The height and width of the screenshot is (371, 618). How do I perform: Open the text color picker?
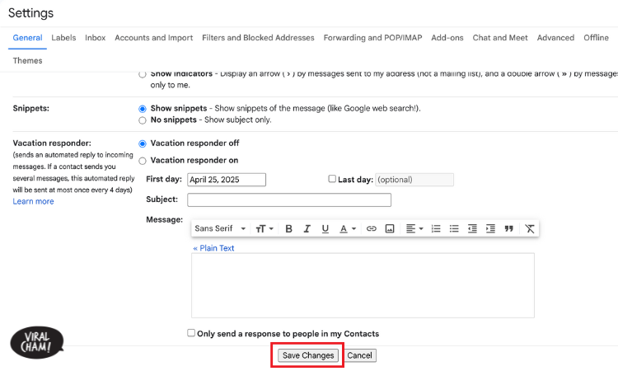point(348,228)
